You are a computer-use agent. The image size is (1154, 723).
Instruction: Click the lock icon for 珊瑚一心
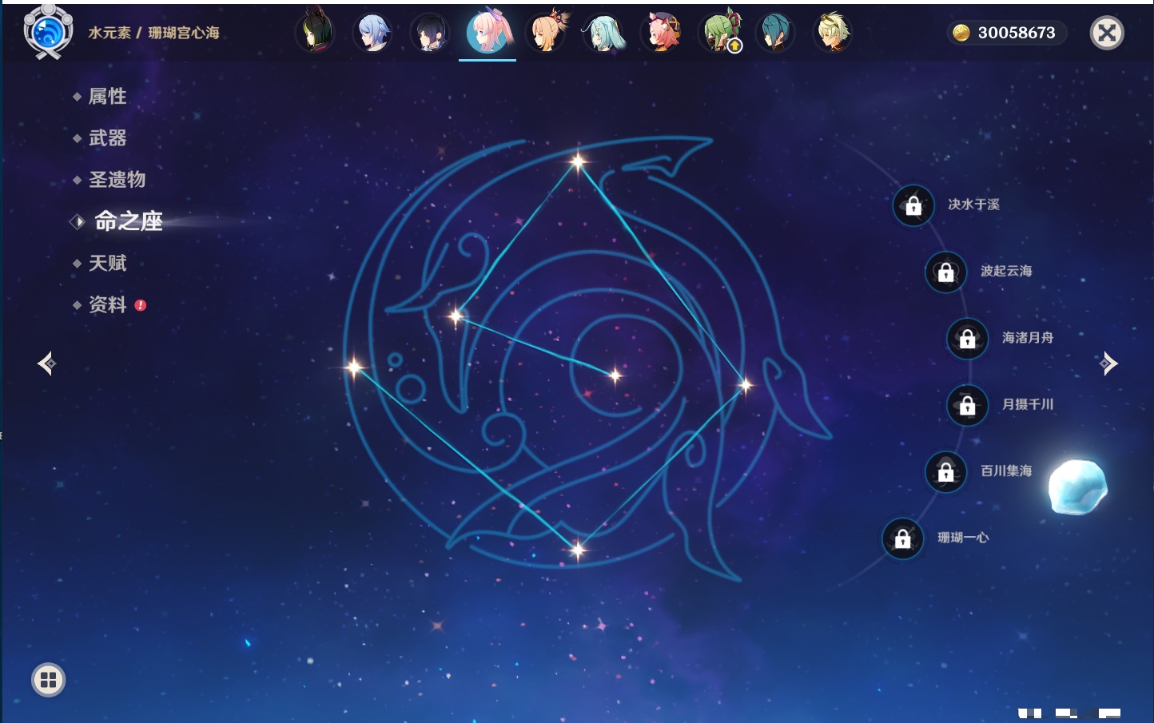pos(902,538)
